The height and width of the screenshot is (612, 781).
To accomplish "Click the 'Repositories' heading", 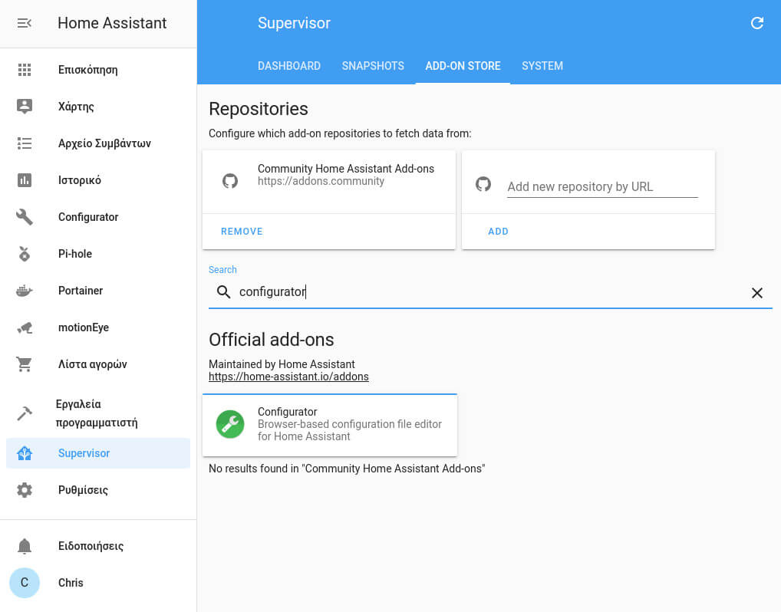I will 258,109.
